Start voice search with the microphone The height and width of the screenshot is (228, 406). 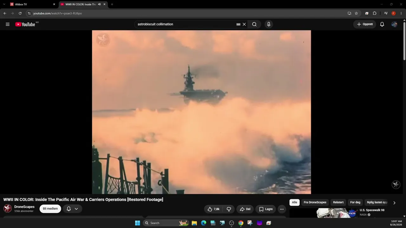coord(269,24)
